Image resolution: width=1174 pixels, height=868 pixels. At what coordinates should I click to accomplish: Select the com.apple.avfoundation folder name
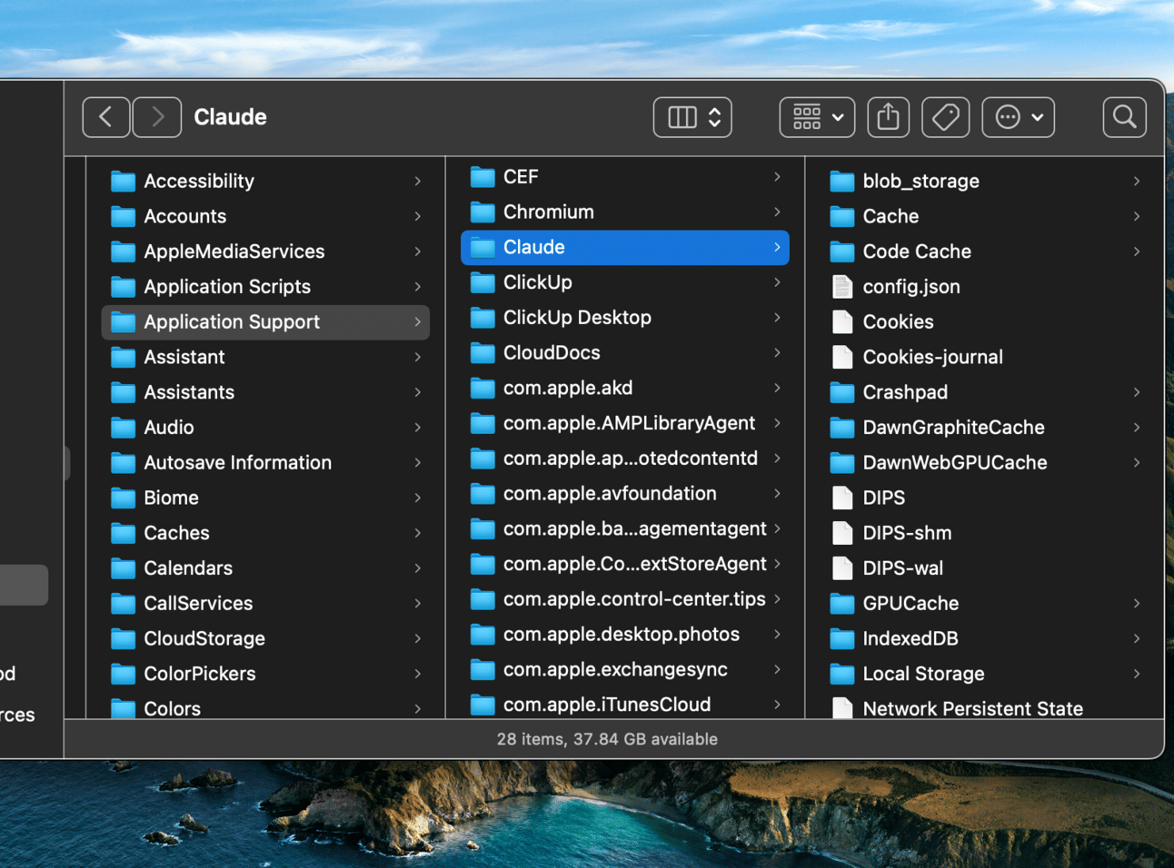point(611,494)
